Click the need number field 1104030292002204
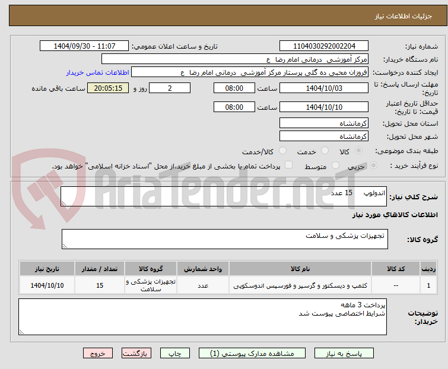Image resolution: width=448 pixels, height=369 pixels. [324, 46]
